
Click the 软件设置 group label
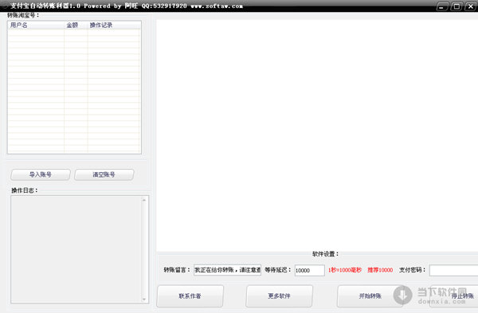(325, 254)
